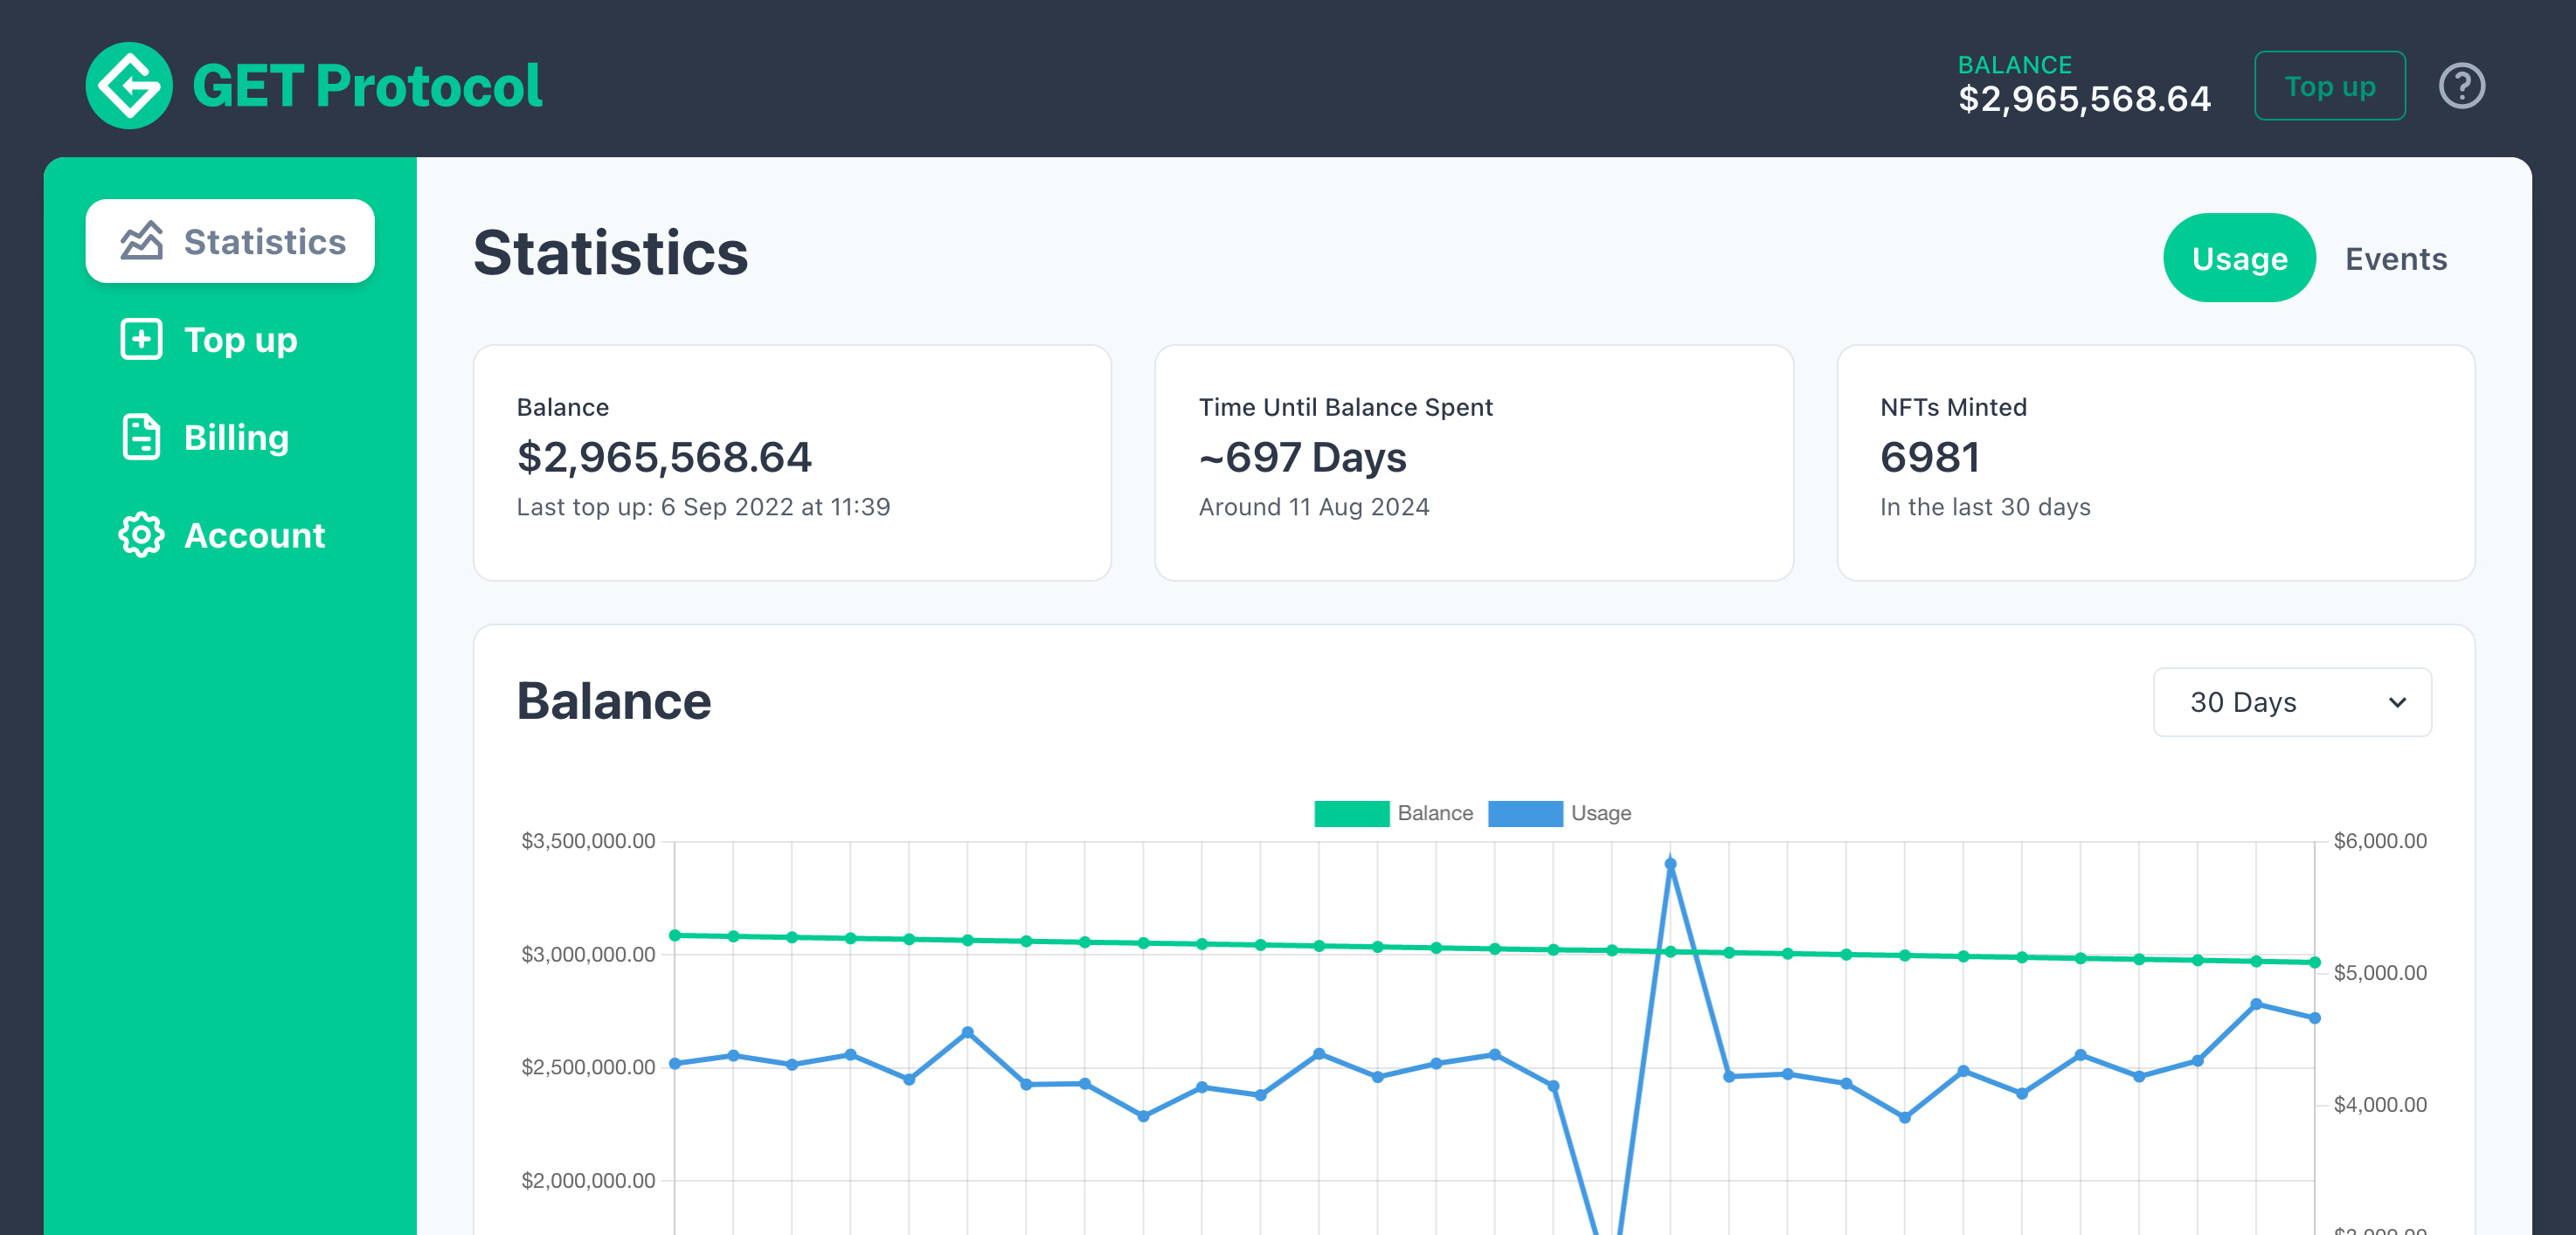Switch to the Events tab
This screenshot has width=2576, height=1235.
2395,259
